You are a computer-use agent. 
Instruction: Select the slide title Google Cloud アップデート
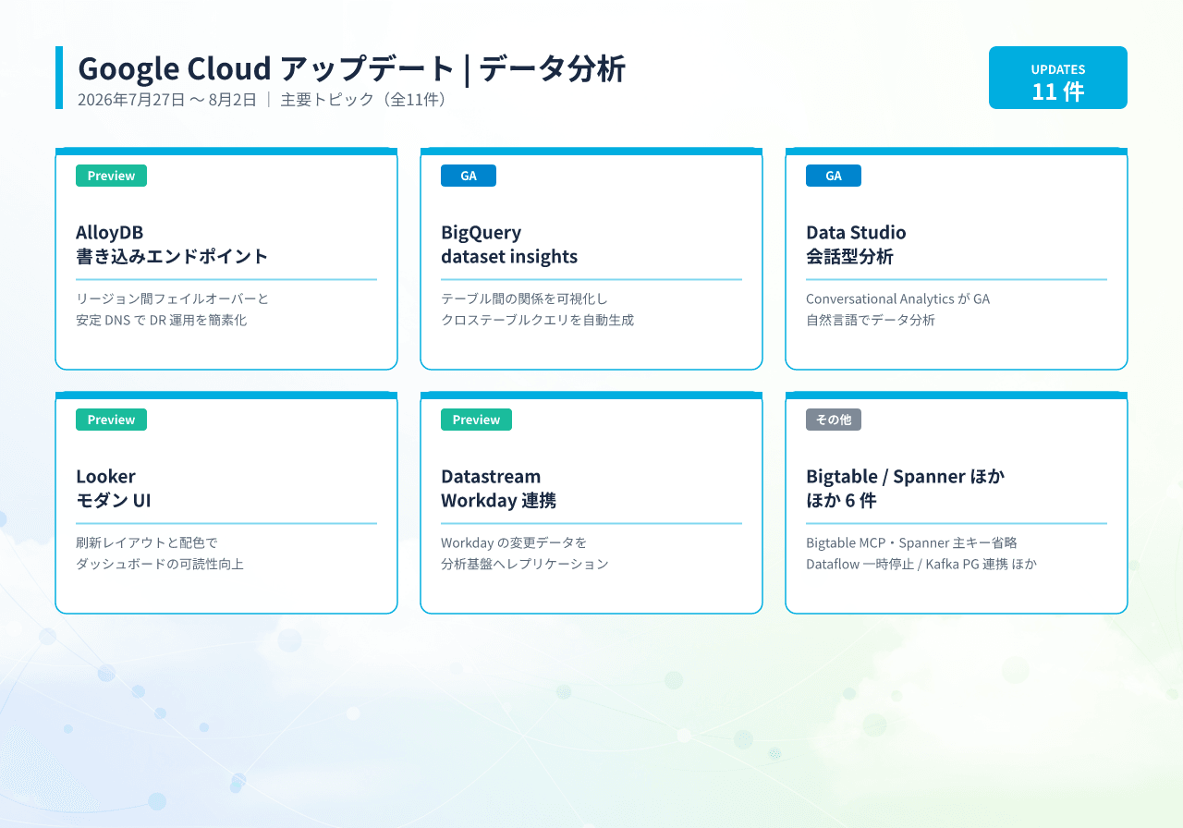tap(267, 69)
